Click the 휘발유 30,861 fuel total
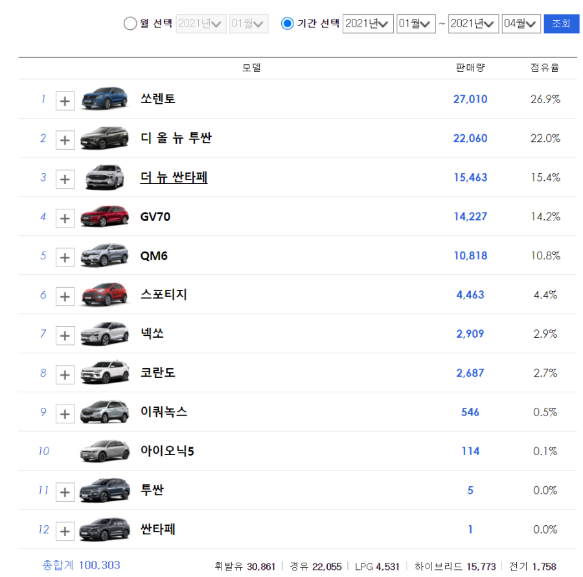 click(245, 567)
